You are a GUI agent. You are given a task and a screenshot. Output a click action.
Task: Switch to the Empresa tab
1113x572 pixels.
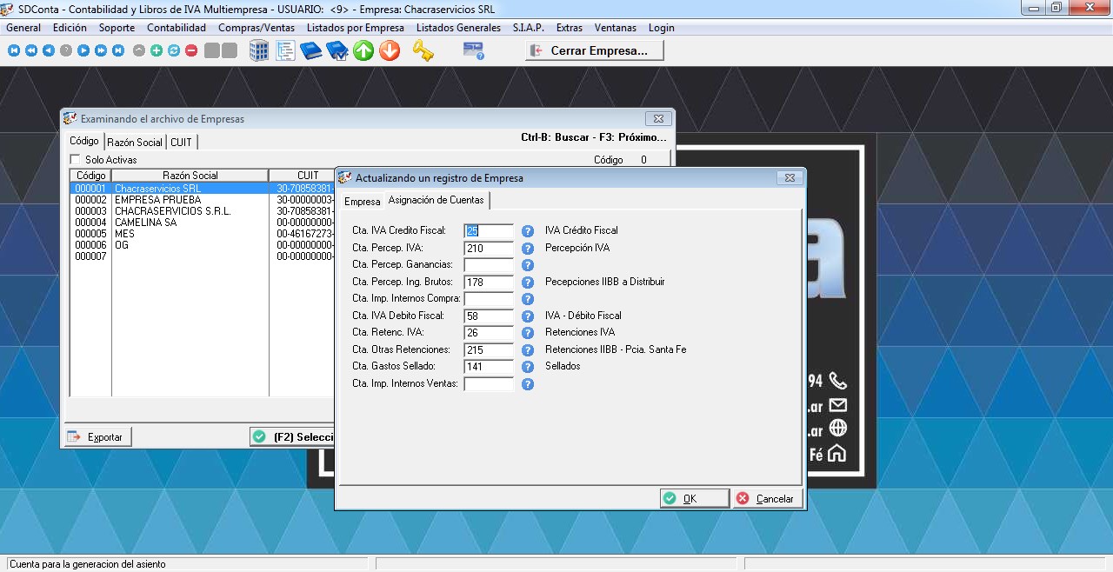coord(362,202)
